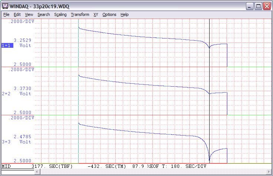The image size is (273, 176).
Task: Click the channel 1 Volt unit label
Action: click(25, 46)
